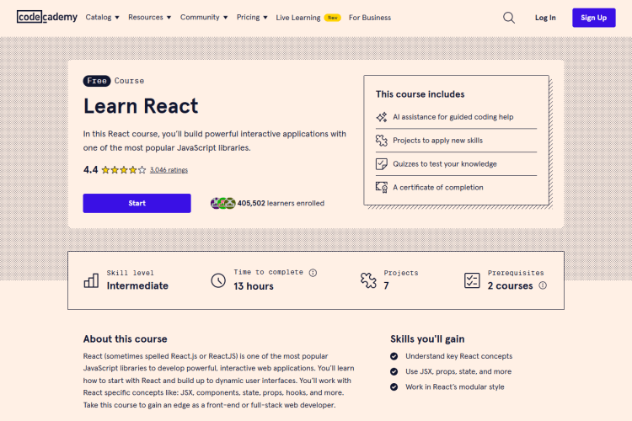Click the 13 hours value
This screenshot has width=632, height=421.
pyautogui.click(x=254, y=286)
